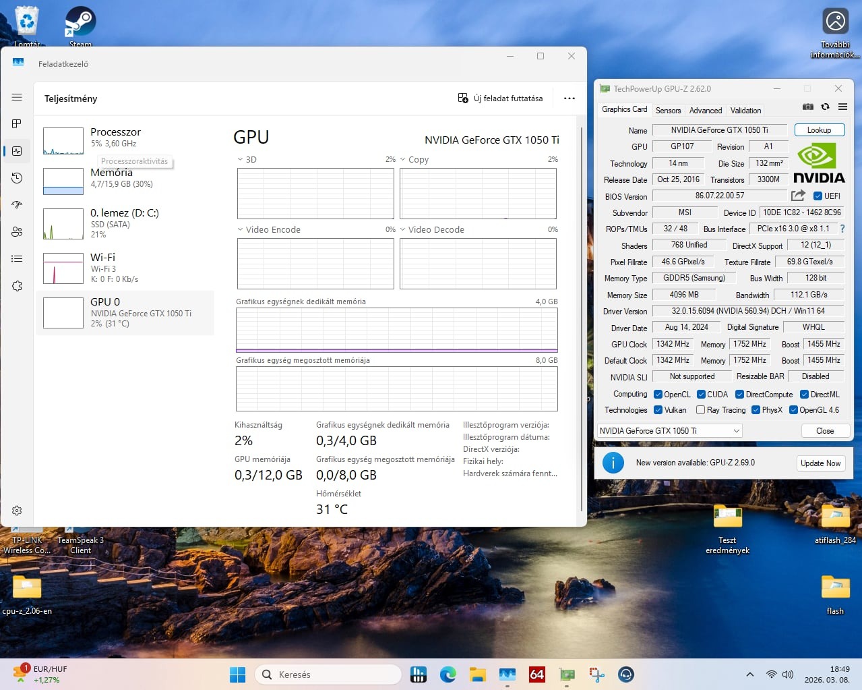Switch to the Advanced tab
862x690 pixels.
(706, 111)
